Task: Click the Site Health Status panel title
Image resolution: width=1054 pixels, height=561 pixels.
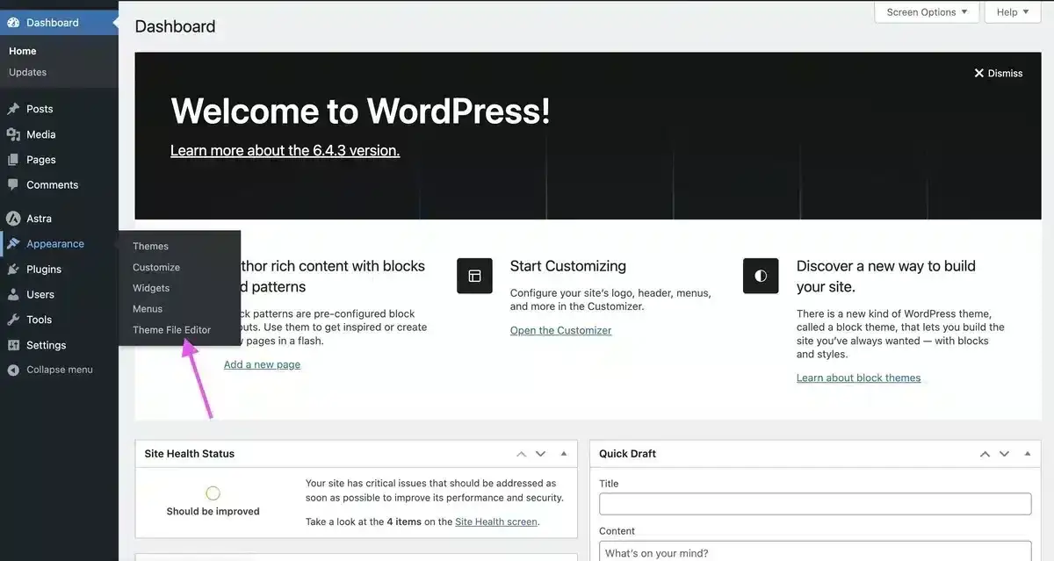Action: [x=190, y=454]
